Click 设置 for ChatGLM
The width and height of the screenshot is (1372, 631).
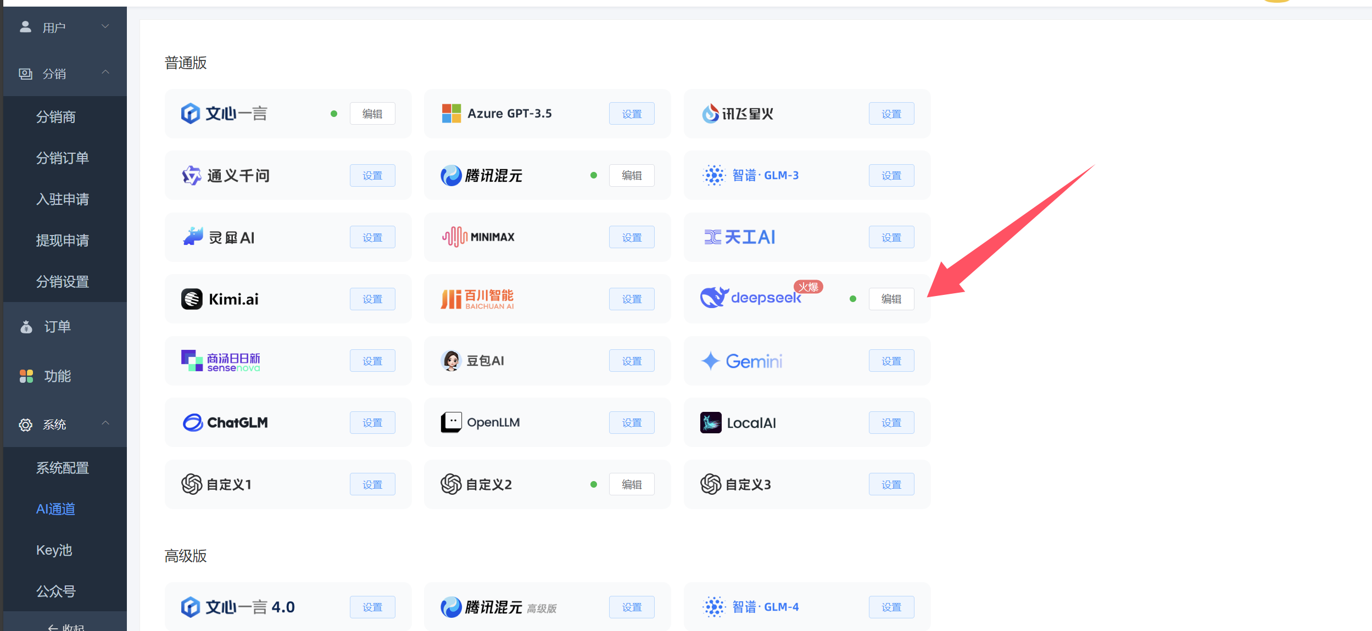coord(372,422)
